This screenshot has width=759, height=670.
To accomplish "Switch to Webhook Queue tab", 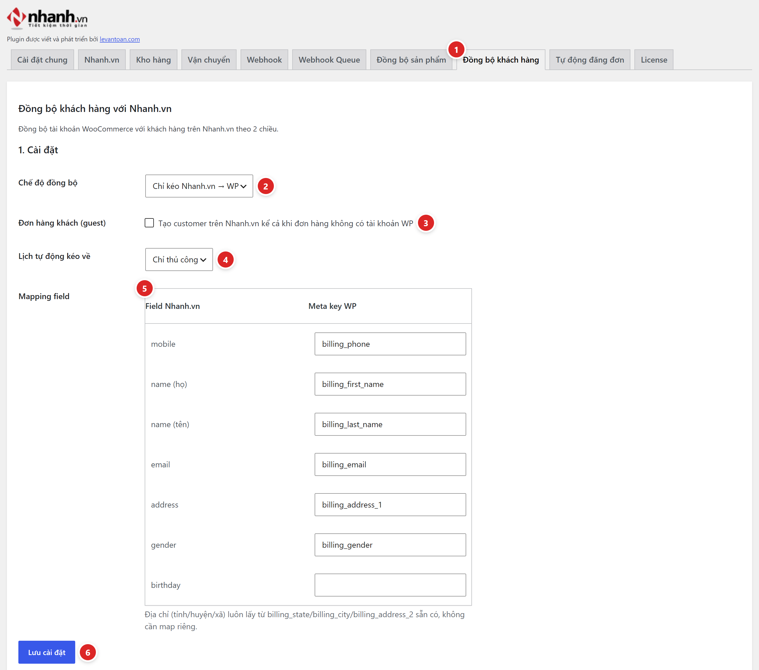I will pos(329,60).
